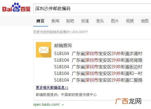Viewport: 151px width, 109px height.
Task: Open the 地图 tab
Action: click(x=145, y=21)
